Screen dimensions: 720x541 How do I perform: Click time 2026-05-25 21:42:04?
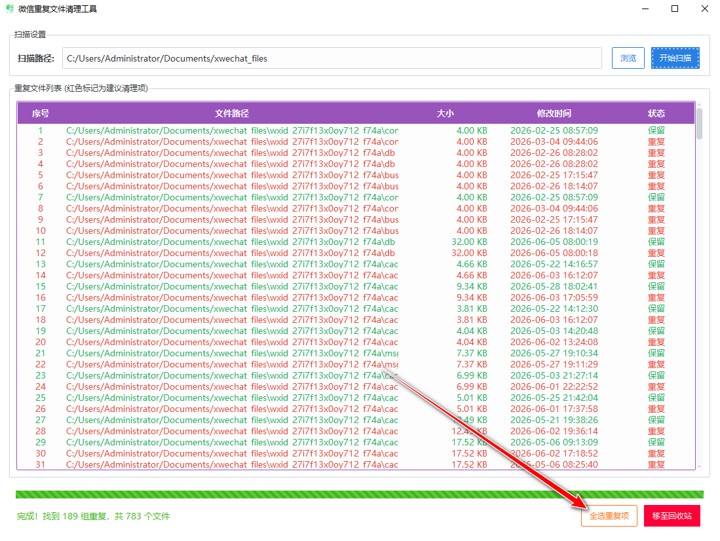pos(554,398)
